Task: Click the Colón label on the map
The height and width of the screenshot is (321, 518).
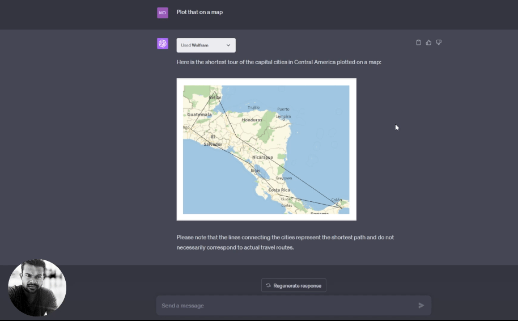Action: pyautogui.click(x=336, y=200)
